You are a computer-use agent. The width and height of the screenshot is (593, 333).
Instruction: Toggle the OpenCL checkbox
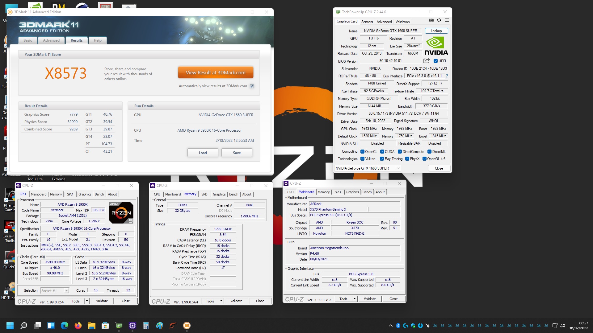[x=363, y=152]
